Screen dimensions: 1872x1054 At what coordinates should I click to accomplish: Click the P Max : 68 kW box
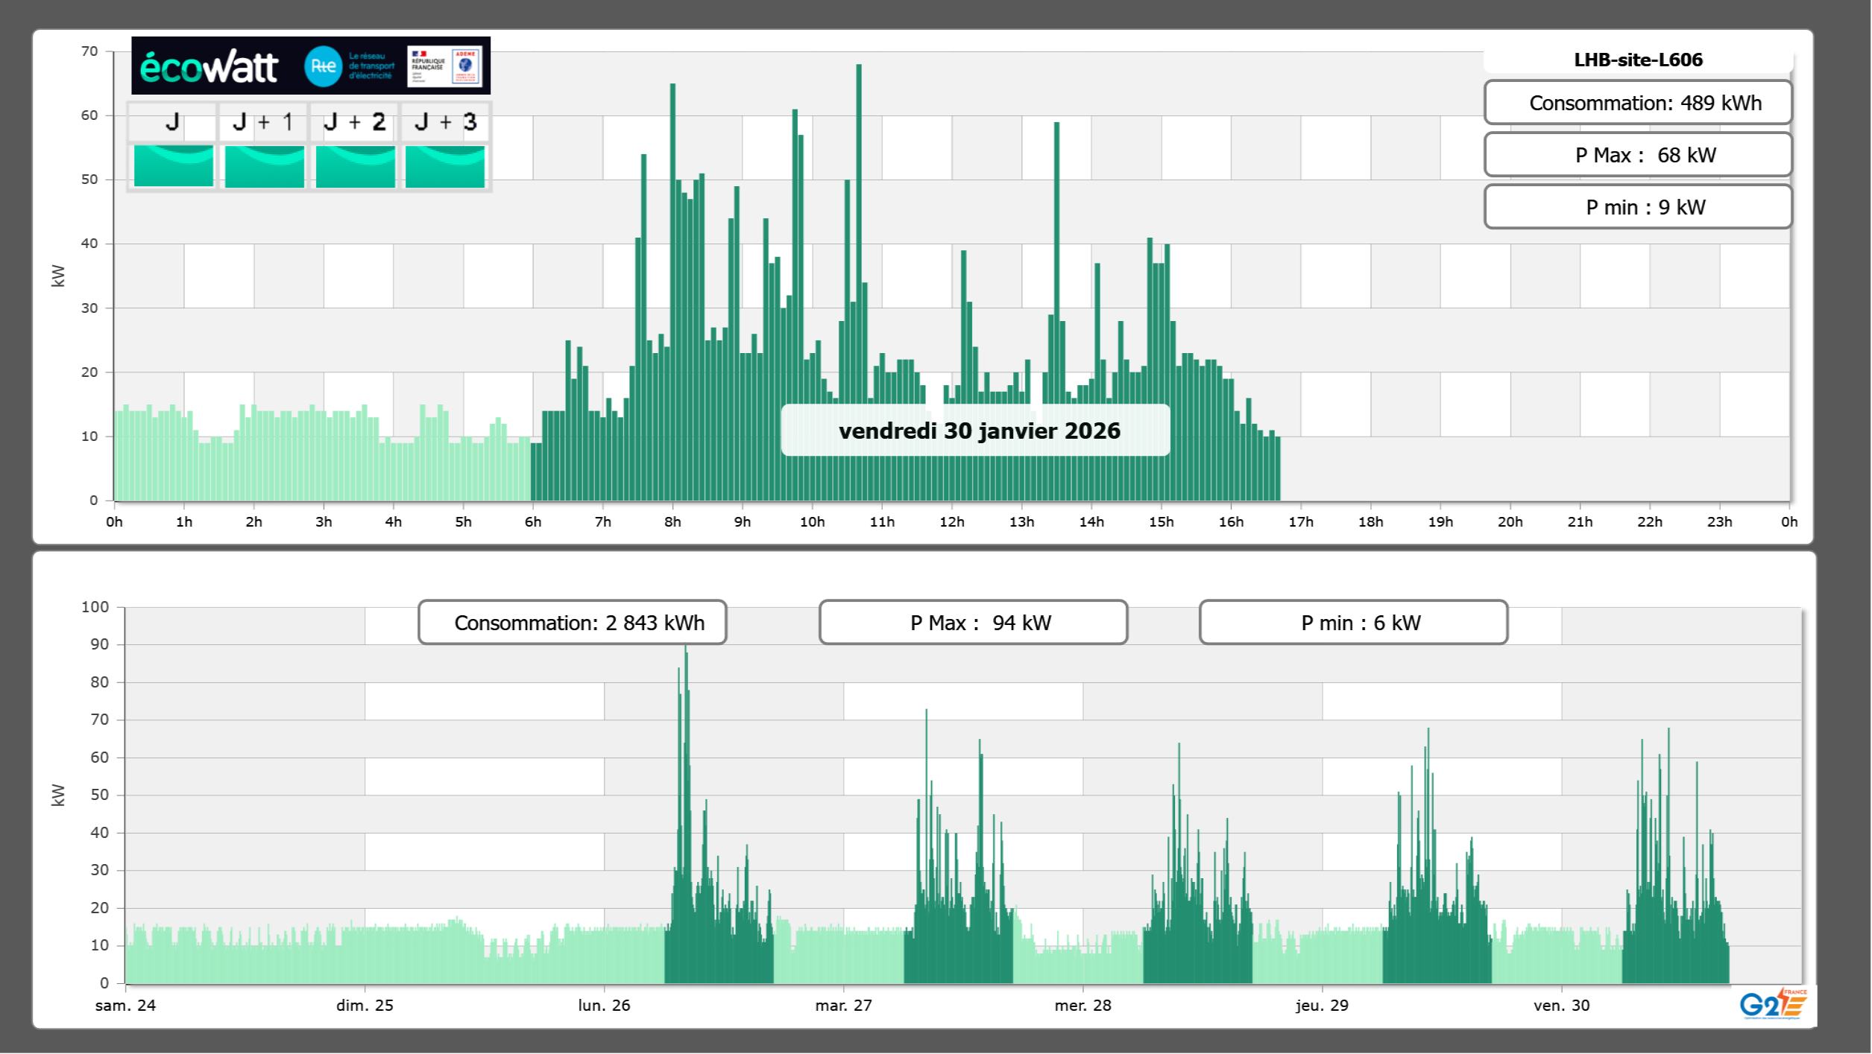[1638, 155]
